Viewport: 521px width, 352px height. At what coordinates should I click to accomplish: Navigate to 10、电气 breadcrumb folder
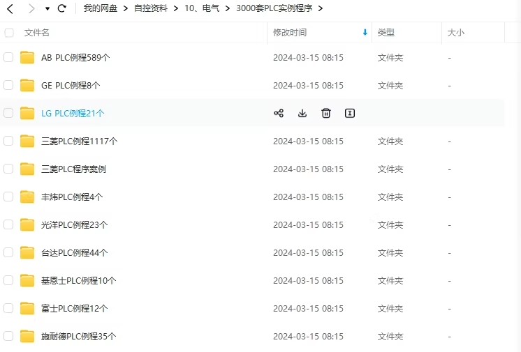(202, 8)
